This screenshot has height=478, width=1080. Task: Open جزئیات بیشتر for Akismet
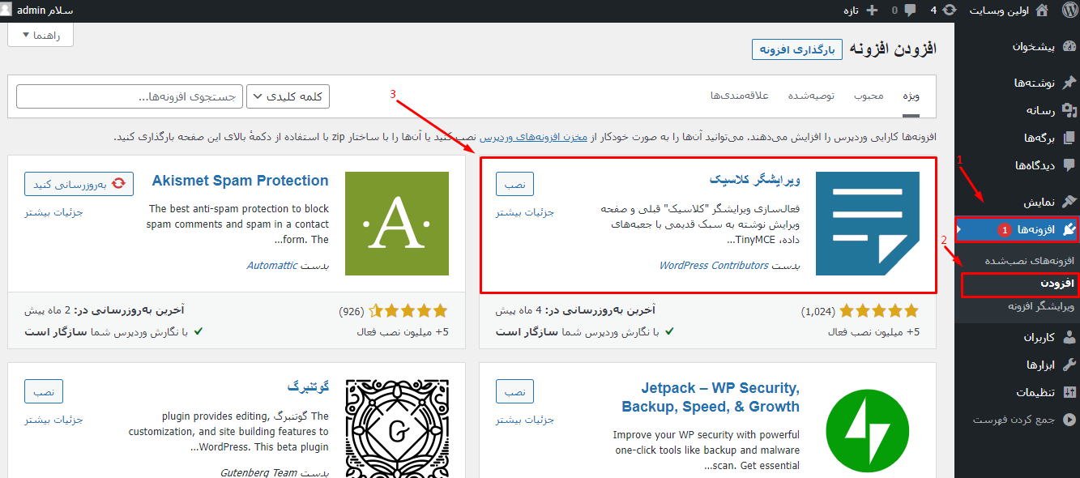tap(53, 212)
